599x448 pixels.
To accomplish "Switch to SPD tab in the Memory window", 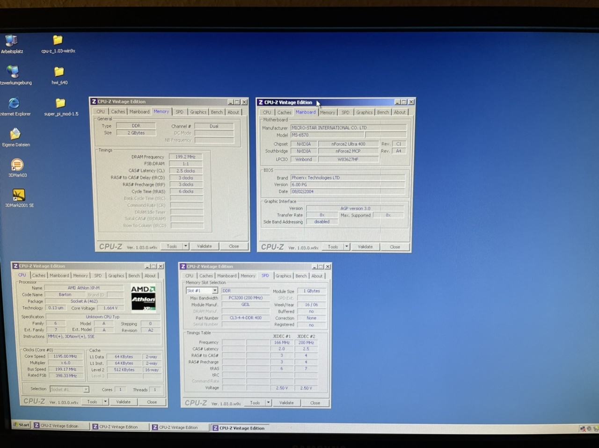I will (179, 112).
